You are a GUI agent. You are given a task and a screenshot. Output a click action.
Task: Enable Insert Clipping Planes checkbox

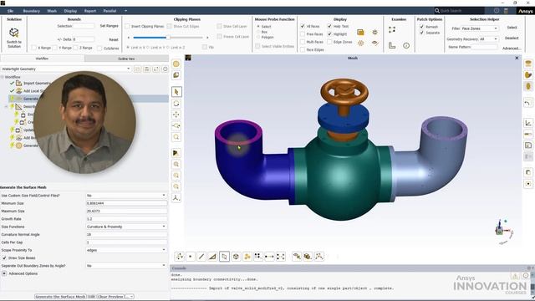[x=128, y=26]
